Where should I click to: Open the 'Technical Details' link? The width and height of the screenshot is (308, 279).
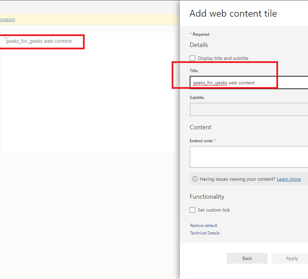coord(205,233)
